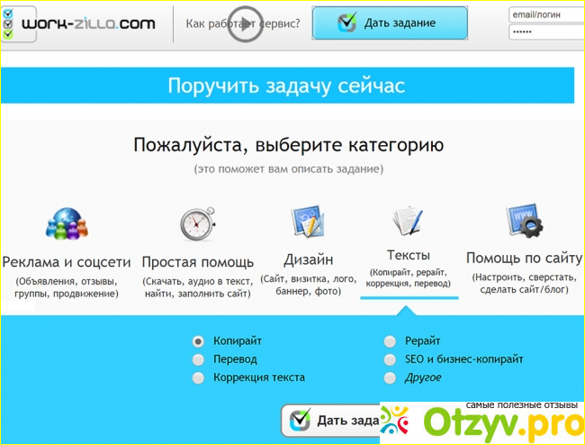Click the email/логин input field
Viewport: 585px width, 445px height.
[x=545, y=14]
